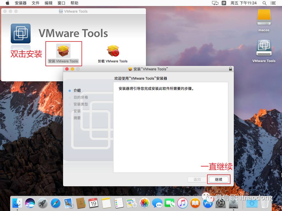Open Launchpad rocket icon in Dock
This screenshot has width=282, height=211.
(x=43, y=203)
